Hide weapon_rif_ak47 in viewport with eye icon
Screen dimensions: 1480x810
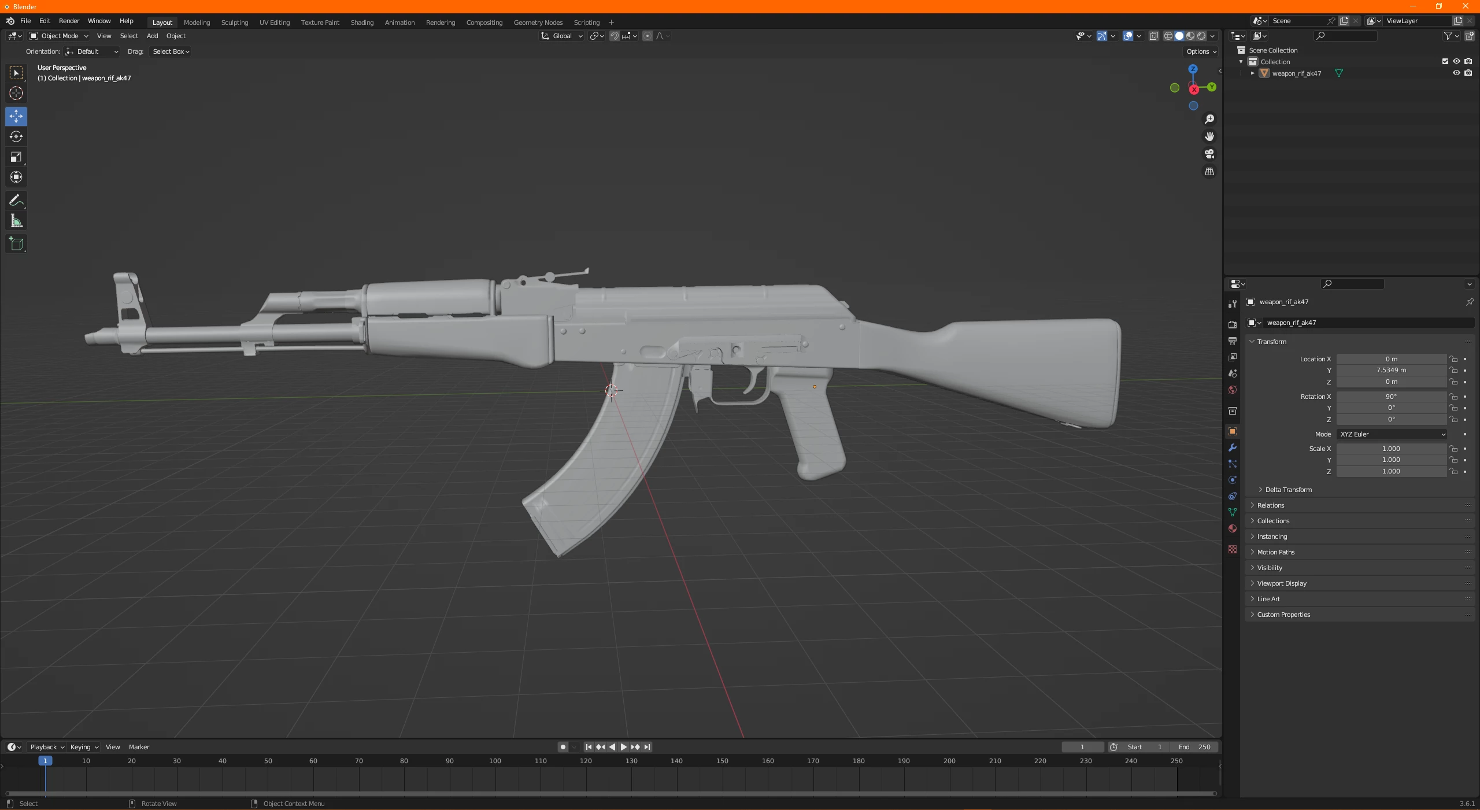click(x=1456, y=73)
